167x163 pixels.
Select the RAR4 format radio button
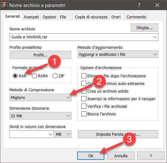[34, 76]
